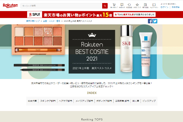Go to the ピックアップ index section
The height and width of the screenshot is (122, 183).
coord(149,101)
